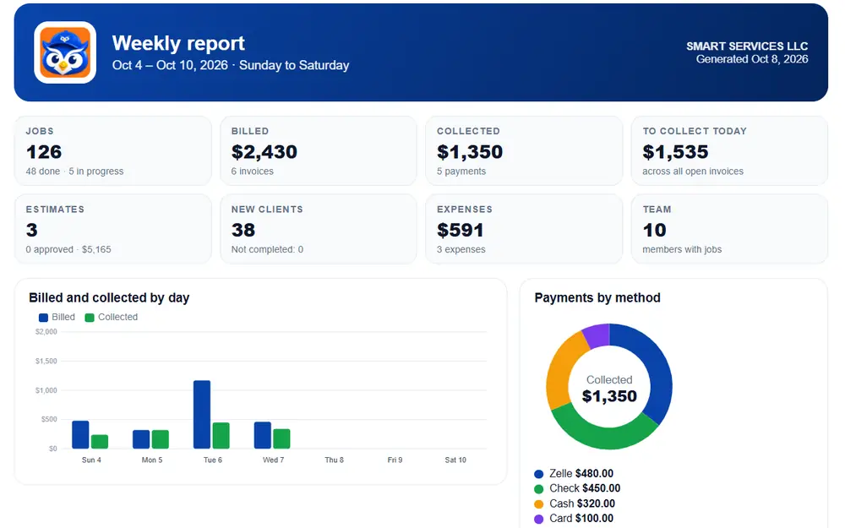This screenshot has height=528, width=845.
Task: Click the $500 y-axis label
Action: (49, 419)
